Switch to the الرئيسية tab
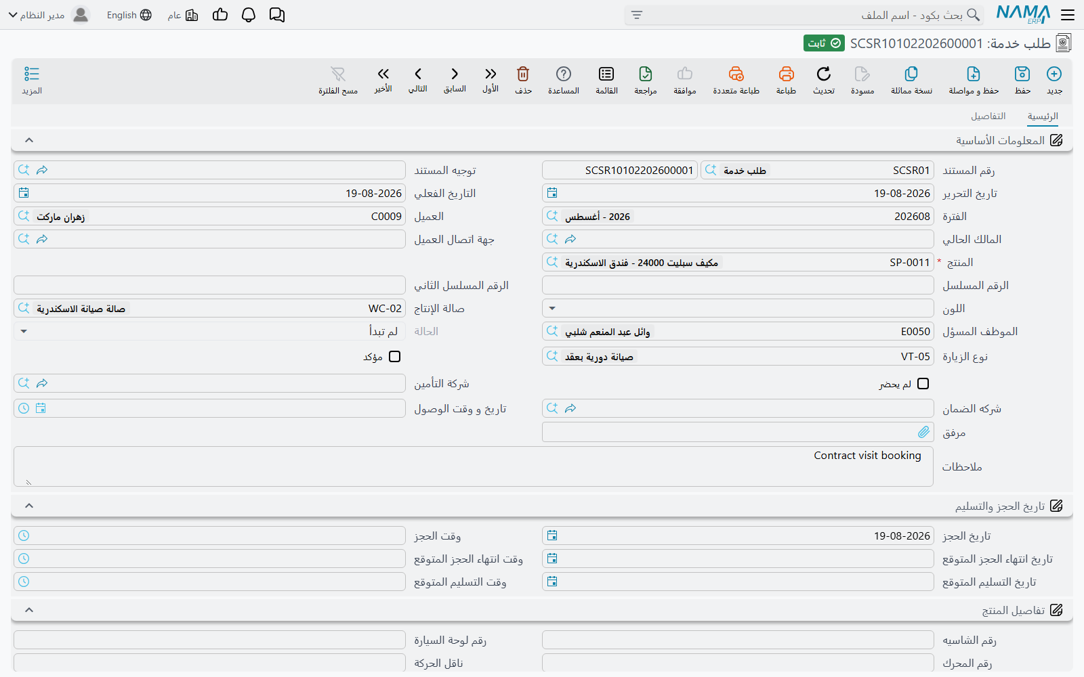This screenshot has width=1084, height=677. 1043,116
